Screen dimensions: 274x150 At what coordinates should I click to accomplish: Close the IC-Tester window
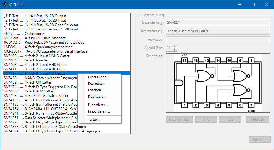click(267, 4)
